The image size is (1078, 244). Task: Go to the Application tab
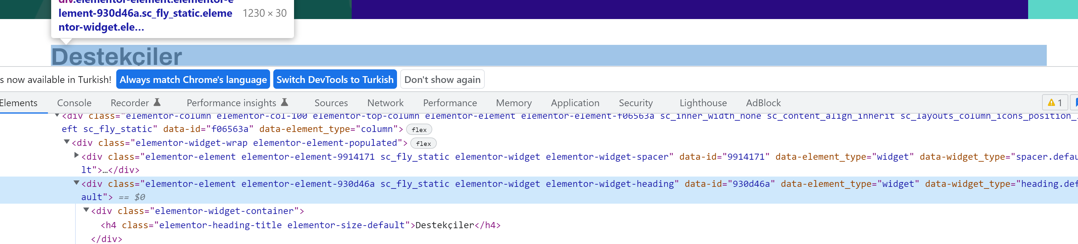pos(574,103)
